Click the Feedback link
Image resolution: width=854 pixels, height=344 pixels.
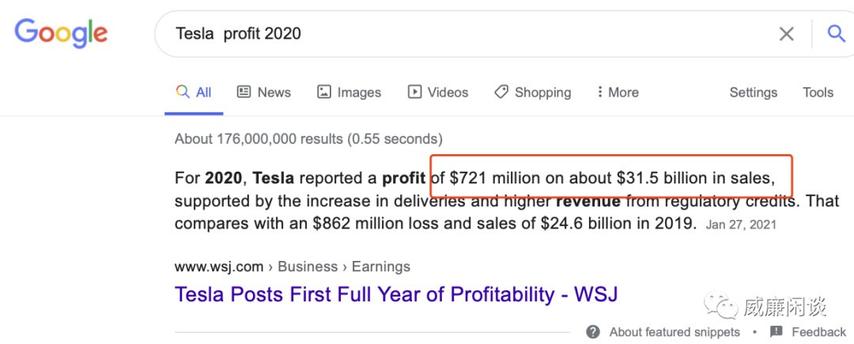pyautogui.click(x=818, y=332)
